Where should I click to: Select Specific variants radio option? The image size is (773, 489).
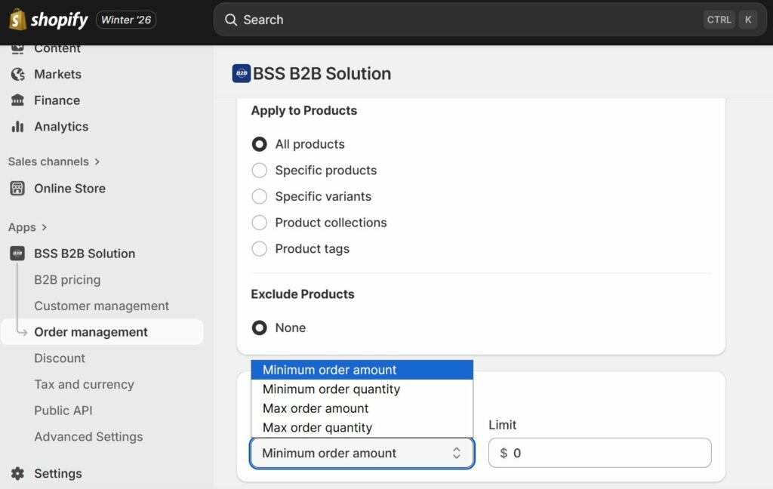[x=260, y=196]
